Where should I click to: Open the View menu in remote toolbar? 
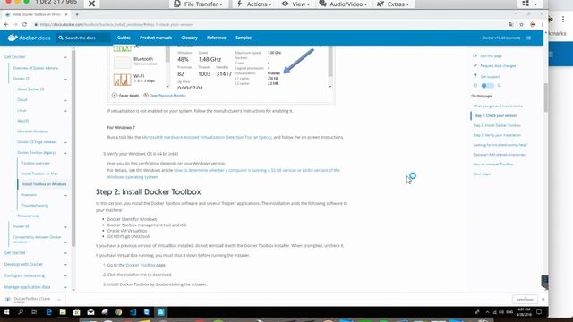point(295,4)
